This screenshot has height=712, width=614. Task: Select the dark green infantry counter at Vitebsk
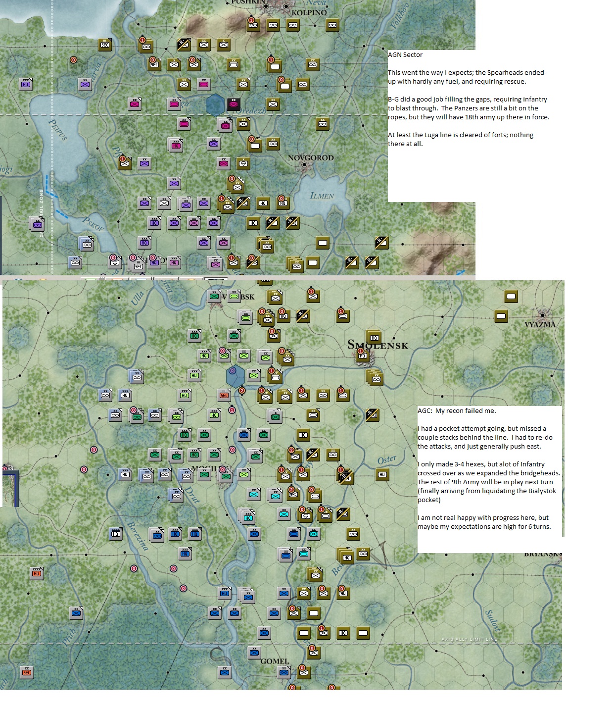tap(214, 296)
